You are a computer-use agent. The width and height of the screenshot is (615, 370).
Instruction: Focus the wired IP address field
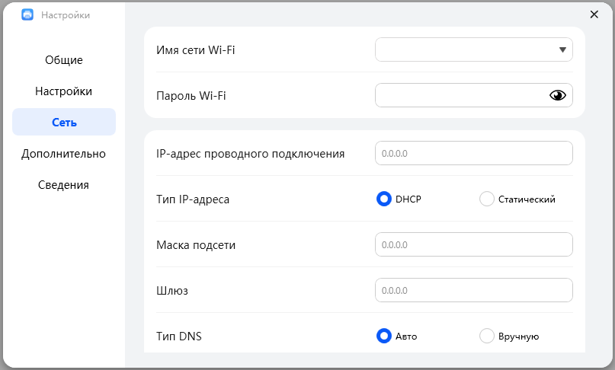pos(473,153)
